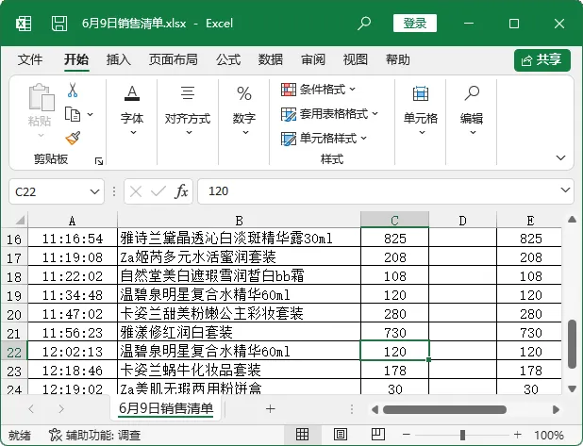
Task: Click the formula bar cancel X icon
Action: [136, 191]
